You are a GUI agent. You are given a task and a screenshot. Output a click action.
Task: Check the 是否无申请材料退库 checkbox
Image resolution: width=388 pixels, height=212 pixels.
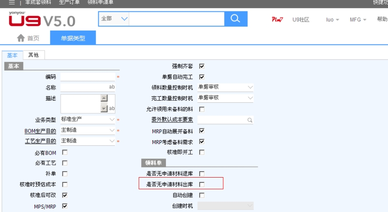pyautogui.click(x=202, y=174)
